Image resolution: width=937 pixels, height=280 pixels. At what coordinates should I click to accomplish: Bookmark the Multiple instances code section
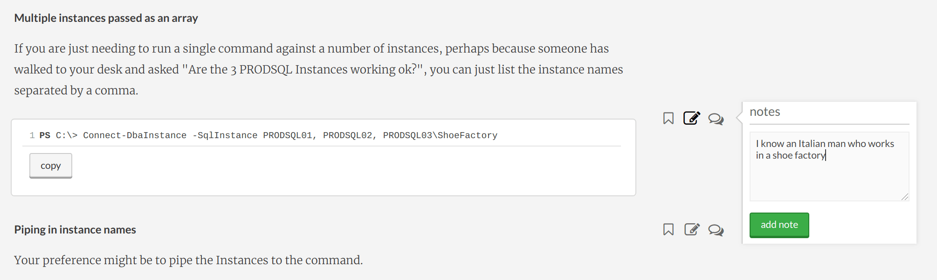668,119
